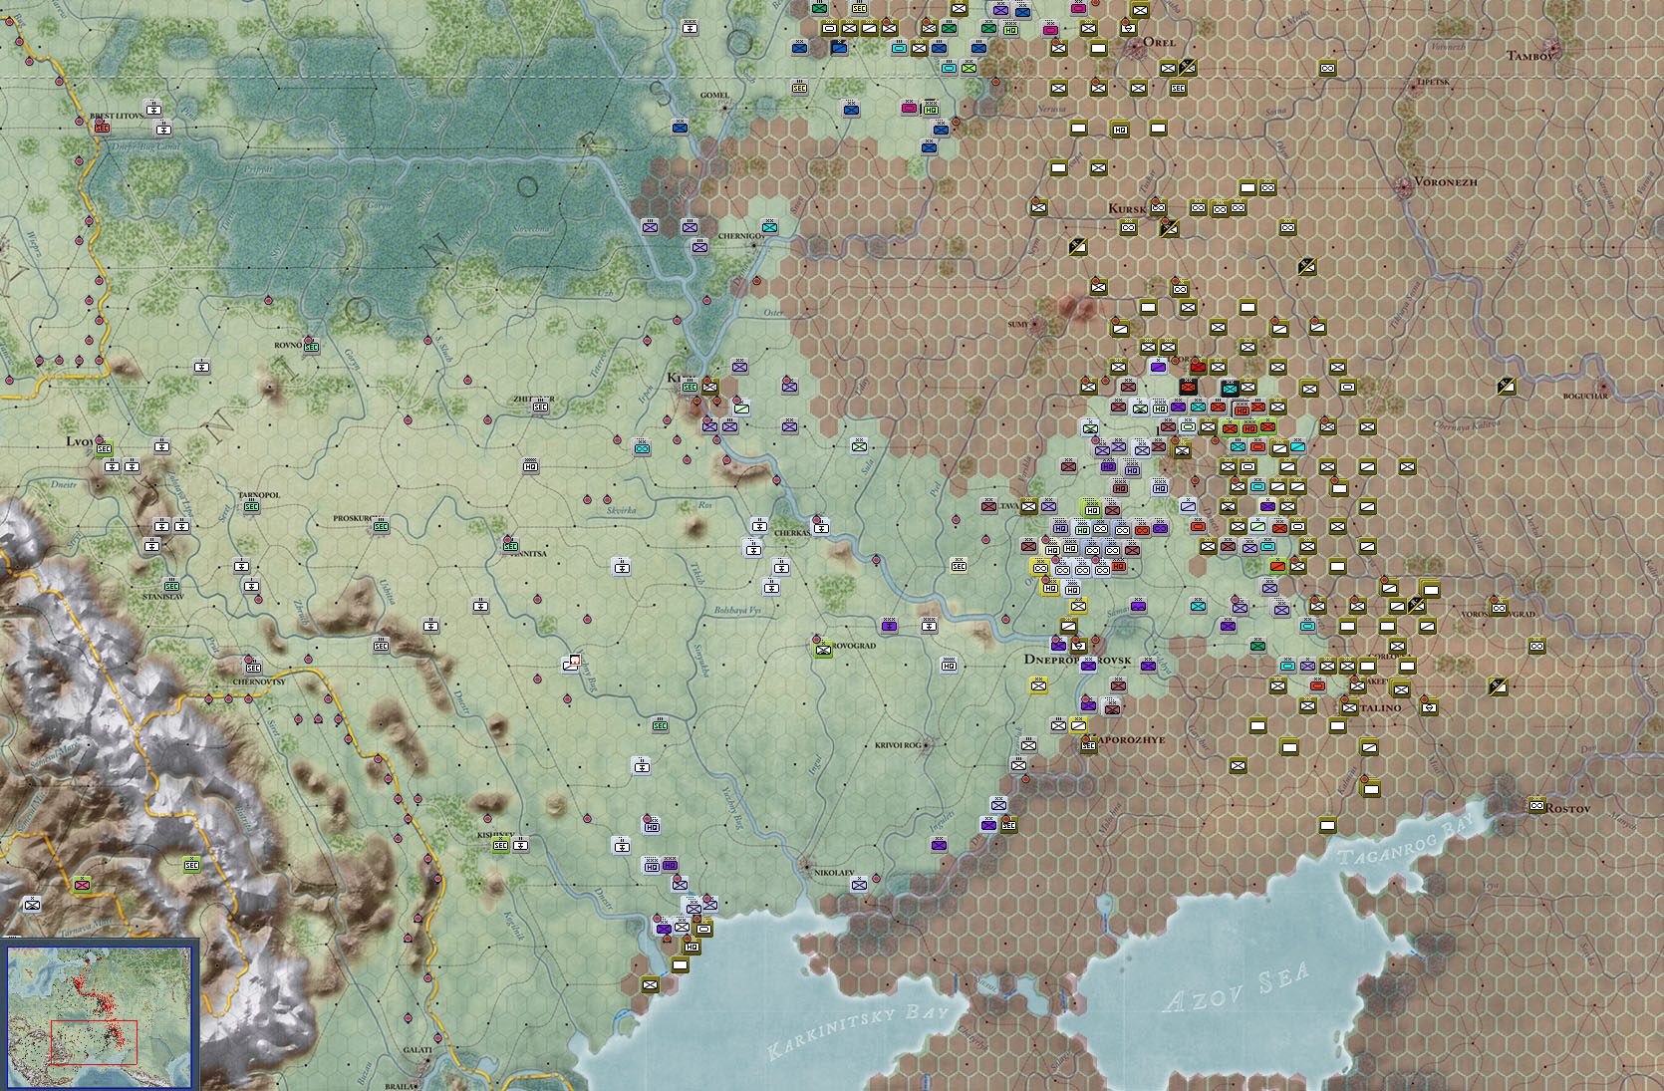Click inside the red viewport rectangle on minimap
This screenshot has width=1664, height=1091.
pyautogui.click(x=94, y=1042)
